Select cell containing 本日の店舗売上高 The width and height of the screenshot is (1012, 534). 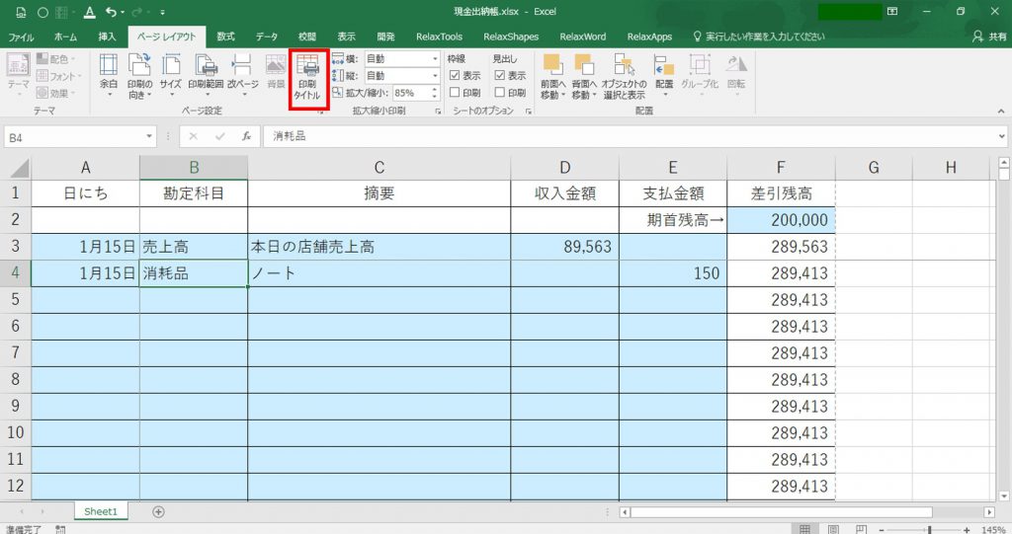point(379,247)
